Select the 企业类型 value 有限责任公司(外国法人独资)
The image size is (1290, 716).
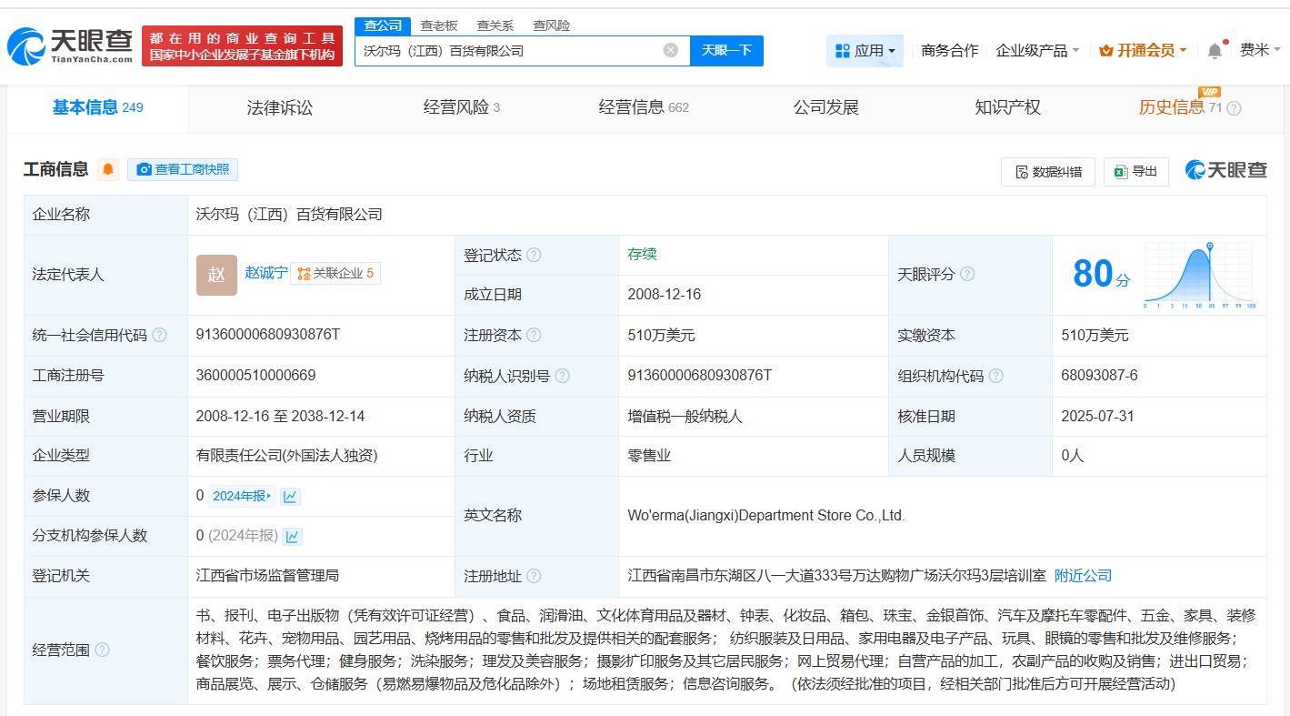(x=286, y=456)
